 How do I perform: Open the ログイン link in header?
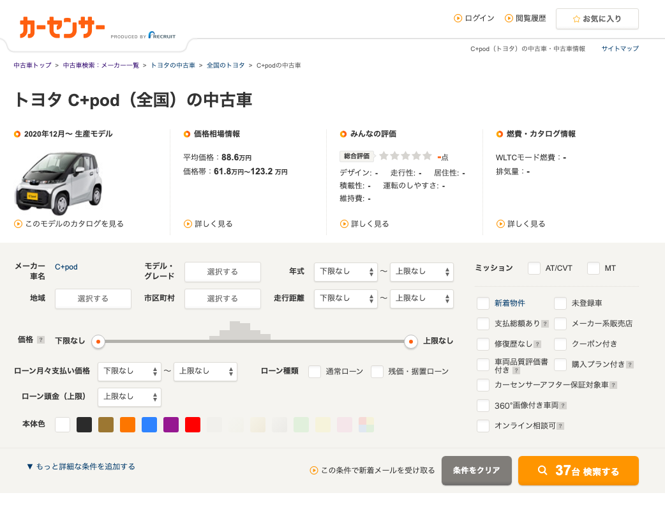pyautogui.click(x=474, y=19)
